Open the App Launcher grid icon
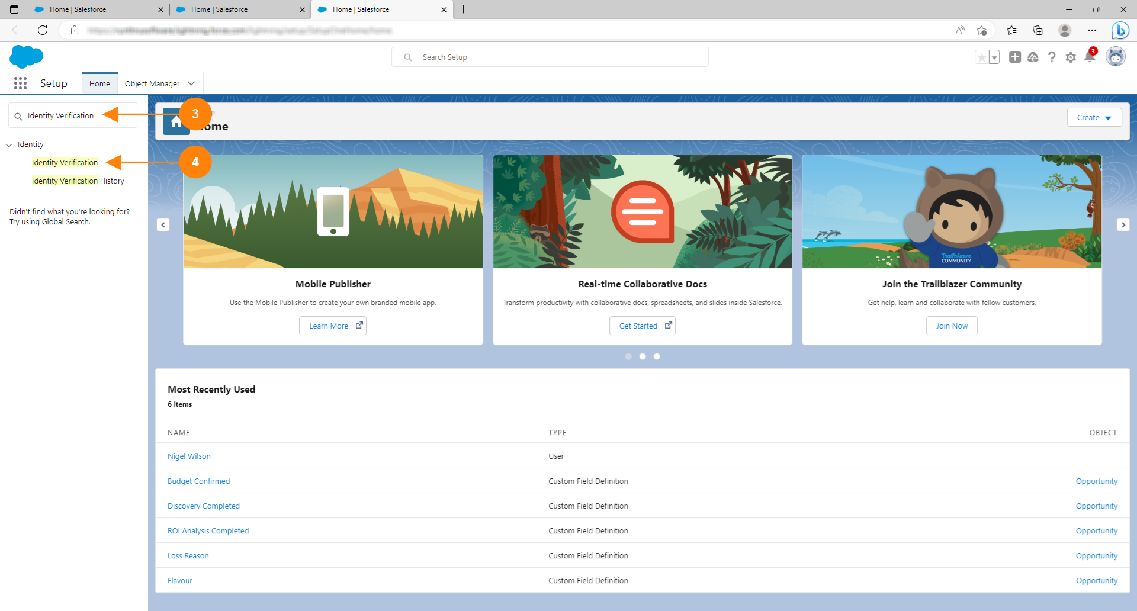The height and width of the screenshot is (611, 1137). 20,83
